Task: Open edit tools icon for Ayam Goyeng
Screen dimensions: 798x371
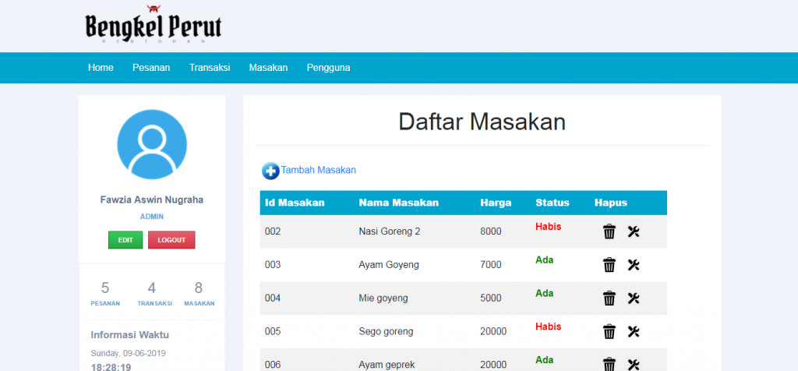Action: [633, 265]
